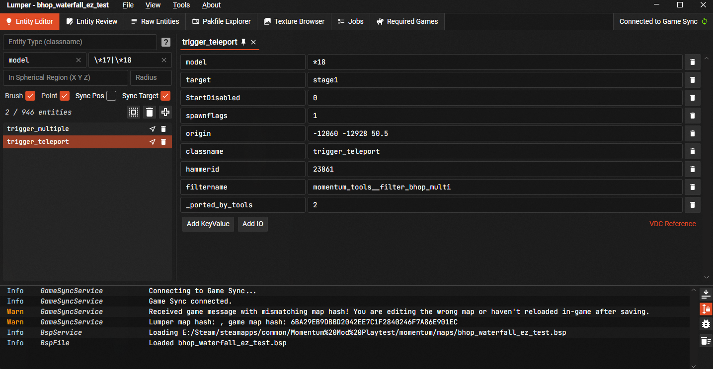713x369 pixels.
Task: Select the trigger_multiple entity row
Action: tap(87, 129)
